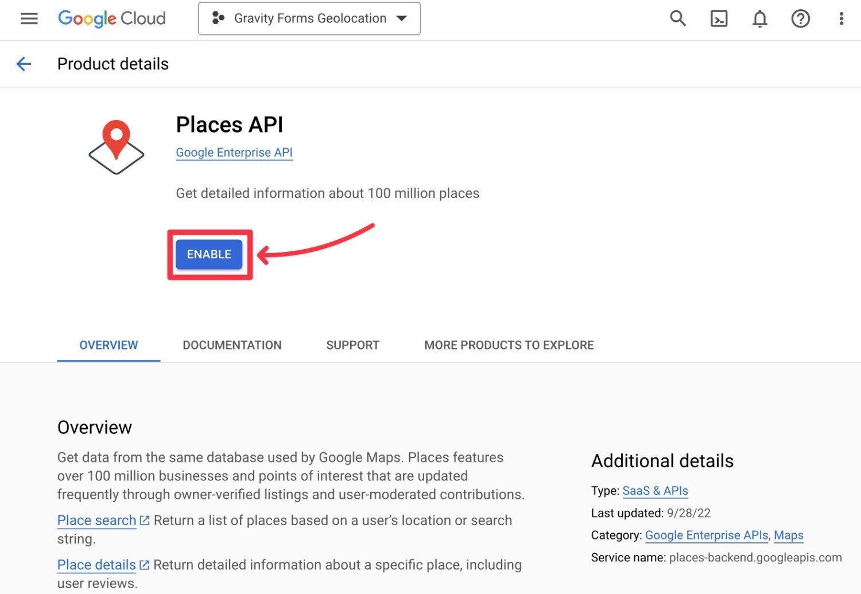Open the search icon
Image resolution: width=861 pixels, height=594 pixels.
677,18
